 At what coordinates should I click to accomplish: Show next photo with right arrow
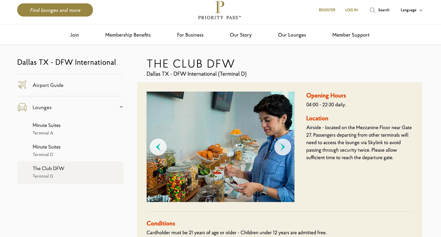click(283, 147)
